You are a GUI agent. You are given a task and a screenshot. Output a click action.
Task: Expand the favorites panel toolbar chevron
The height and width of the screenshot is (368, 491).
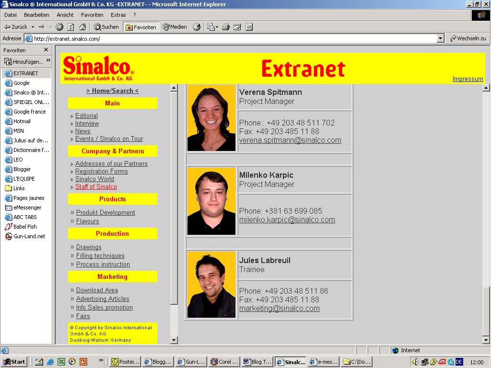pyautogui.click(x=48, y=60)
